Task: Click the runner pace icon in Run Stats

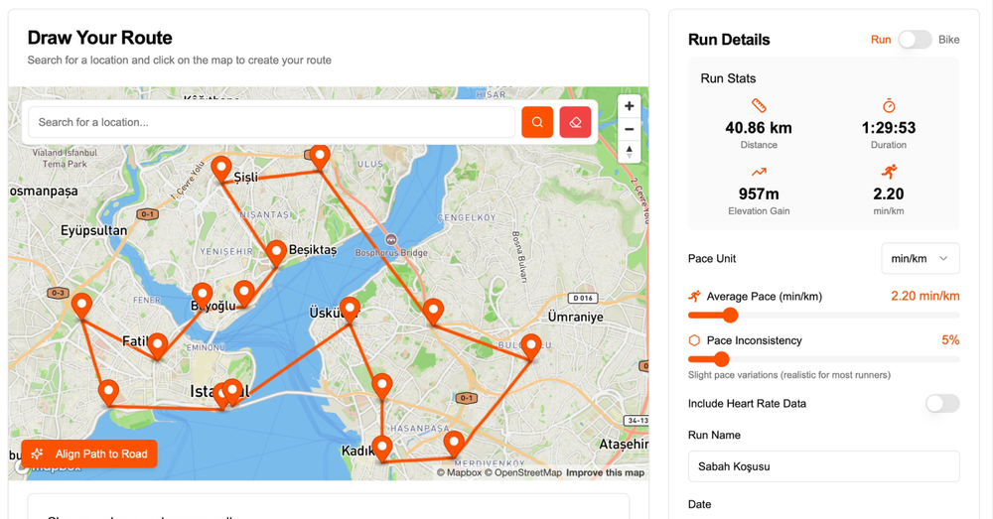Action: pyautogui.click(x=889, y=171)
